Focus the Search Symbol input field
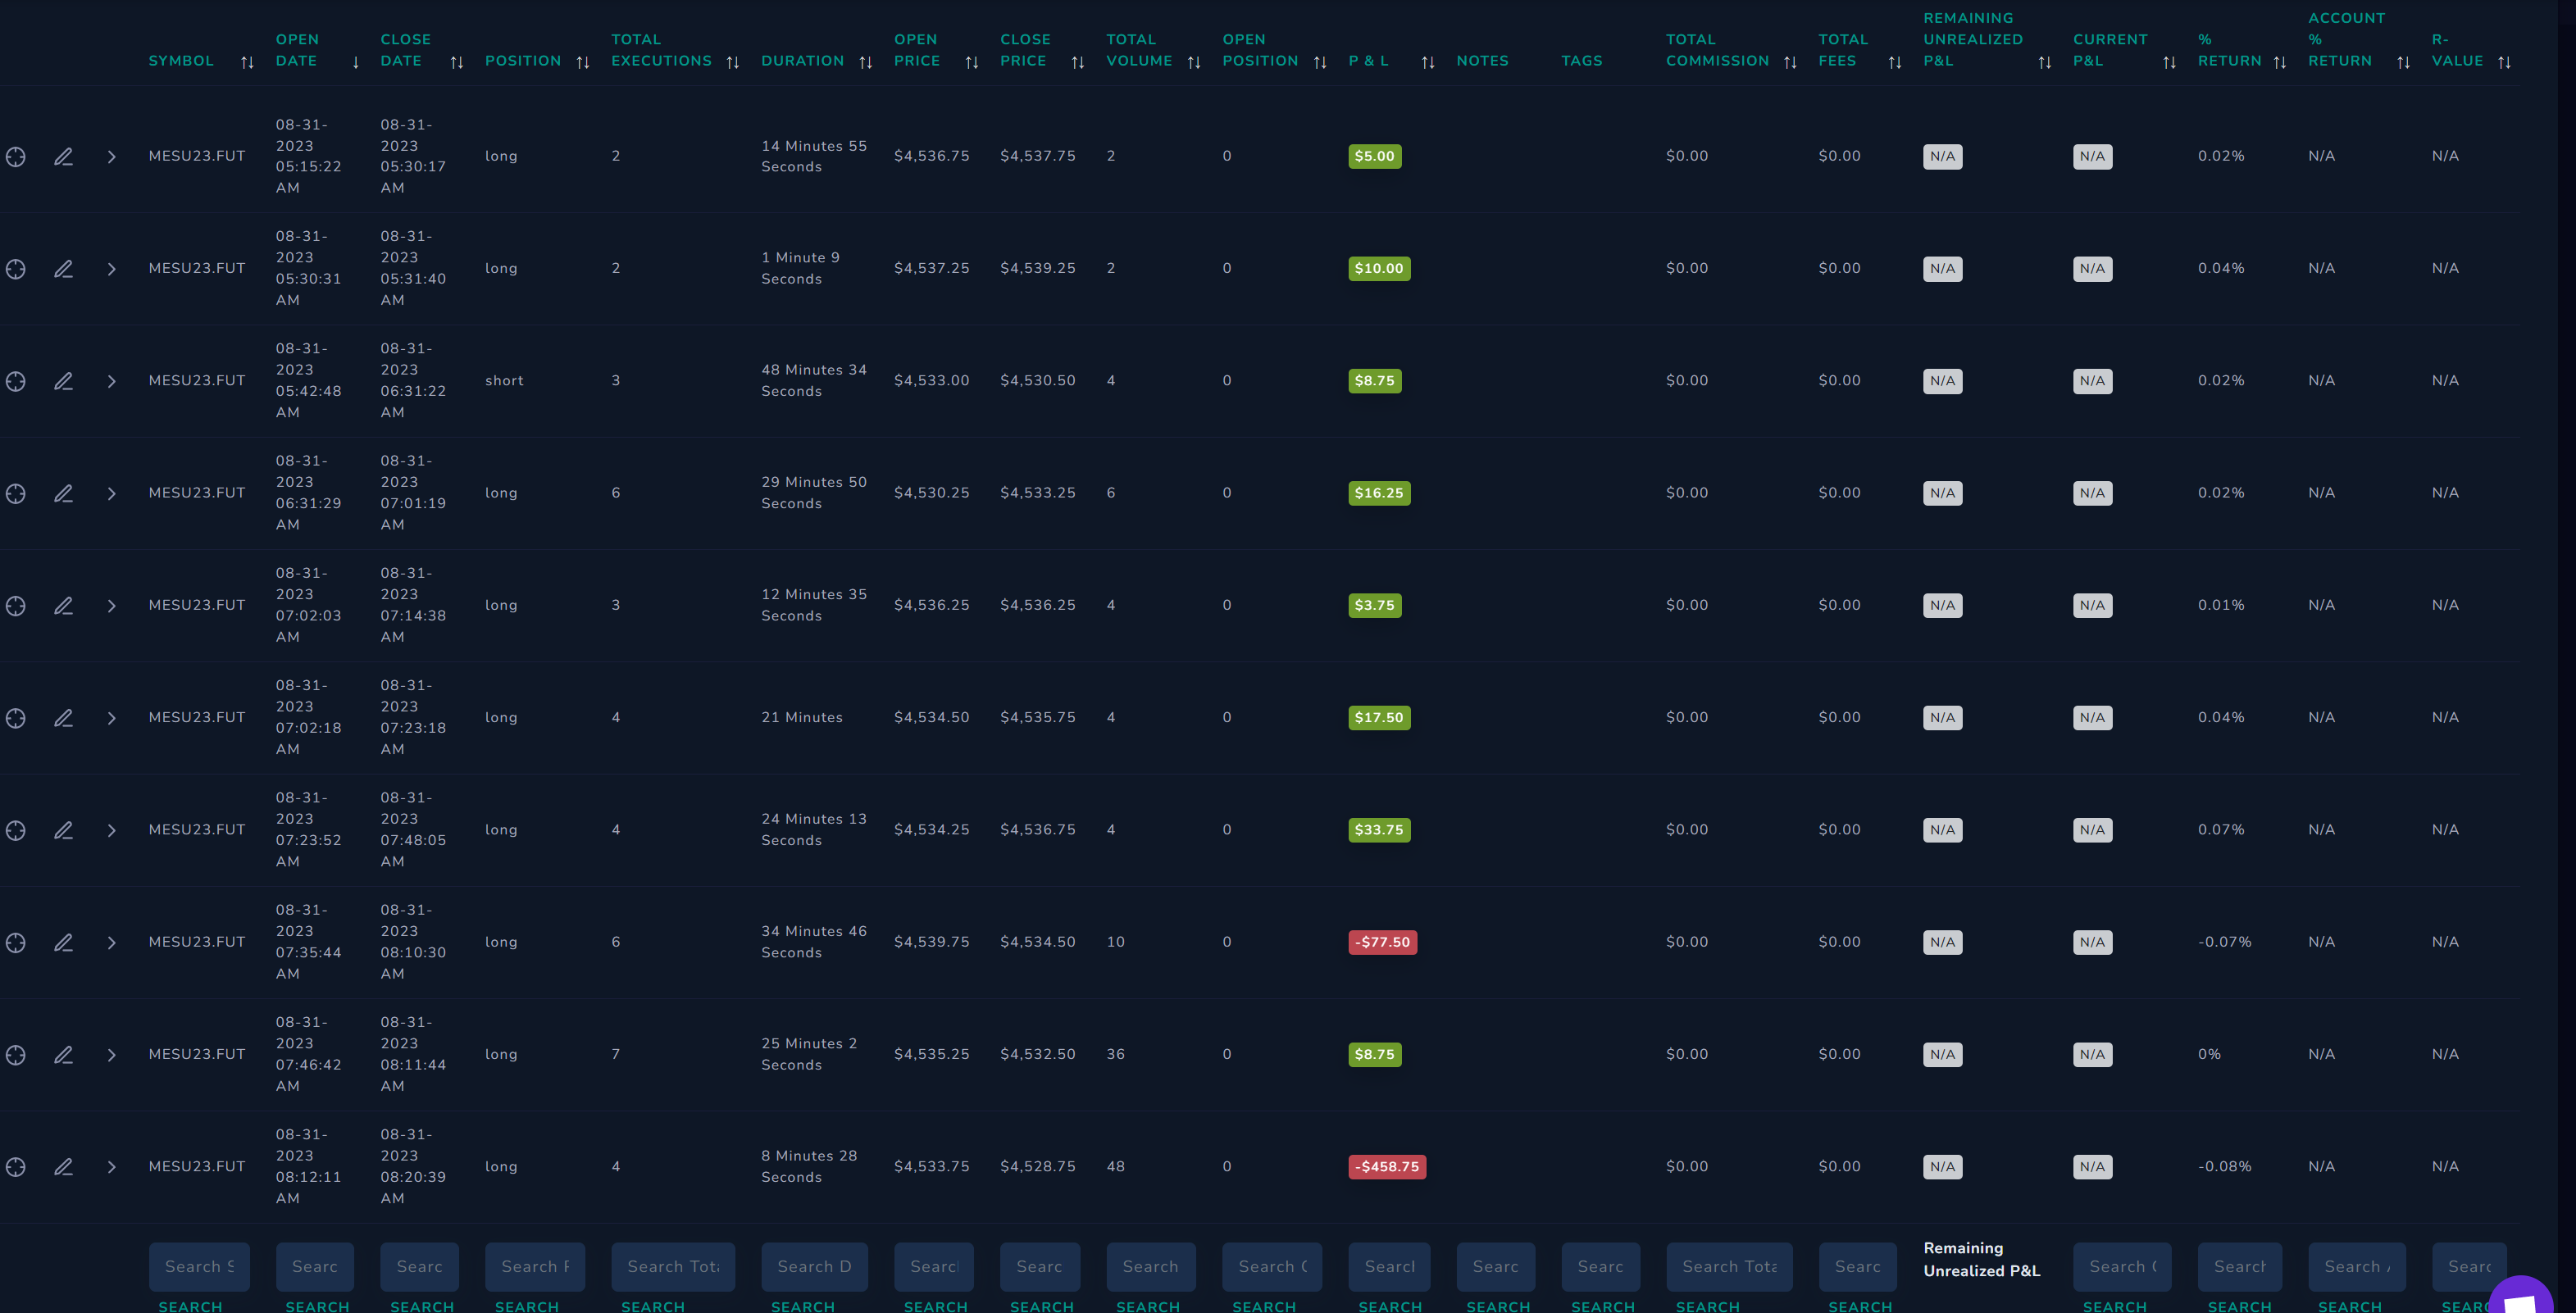The height and width of the screenshot is (1313, 2576). 199,1266
